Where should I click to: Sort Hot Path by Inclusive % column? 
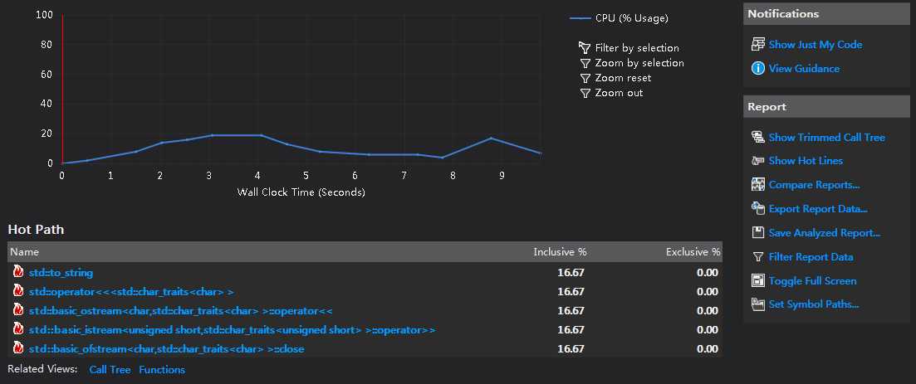tap(559, 252)
